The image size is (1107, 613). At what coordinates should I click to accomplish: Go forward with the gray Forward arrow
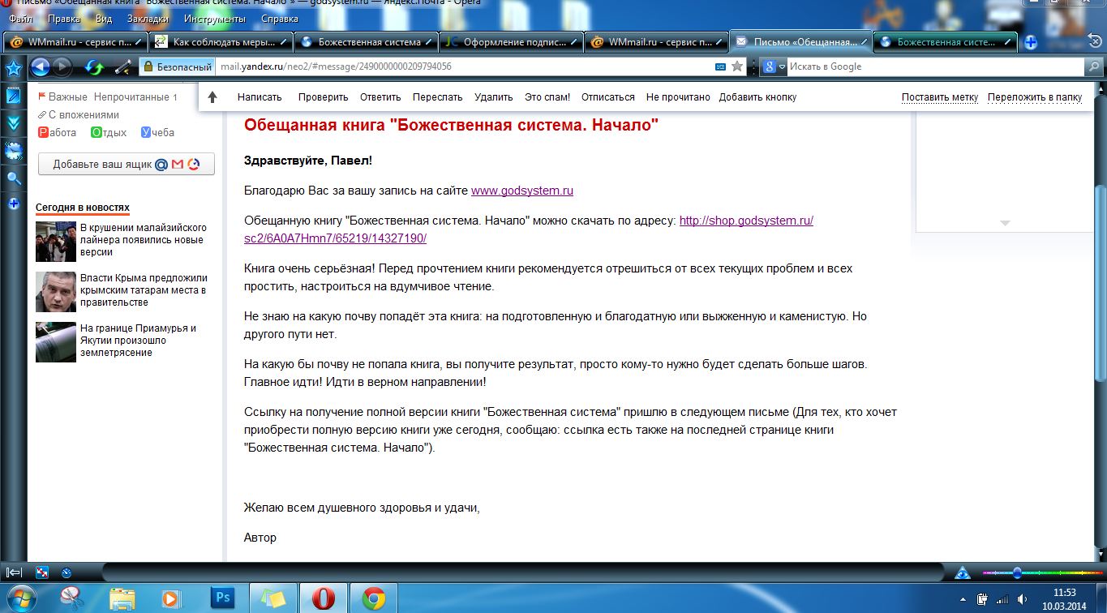(62, 66)
